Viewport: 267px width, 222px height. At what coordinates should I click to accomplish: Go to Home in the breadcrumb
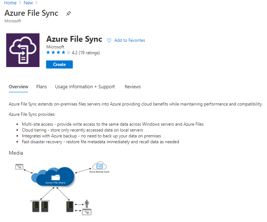tap(10, 3)
